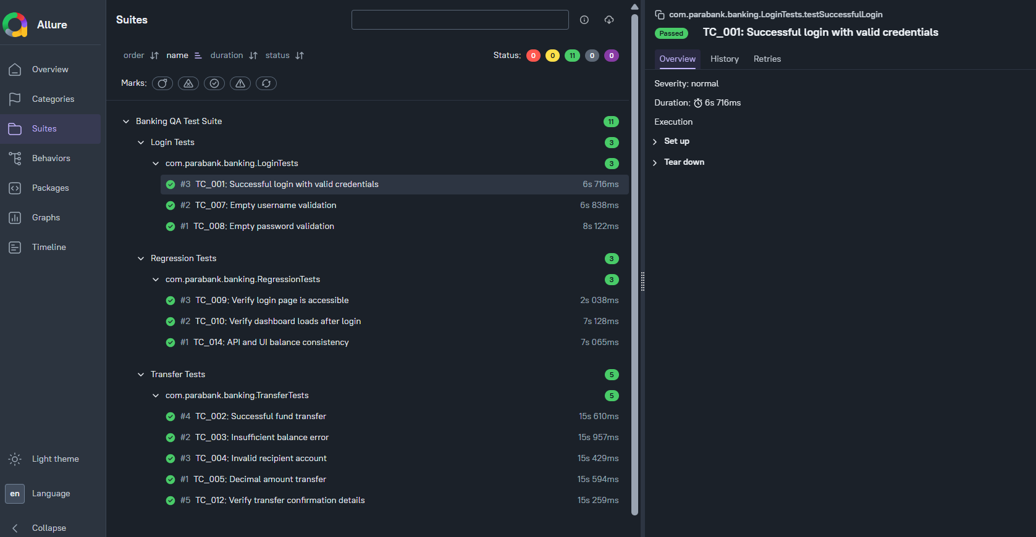Click passed icon of TC_002 row

171,417
